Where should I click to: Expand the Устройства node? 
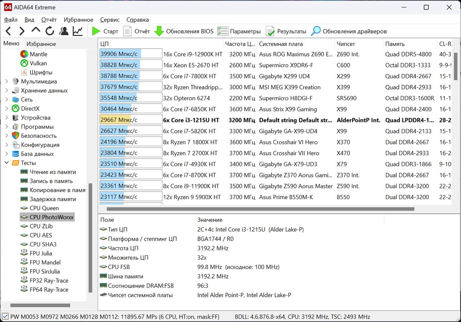pyautogui.click(x=7, y=118)
